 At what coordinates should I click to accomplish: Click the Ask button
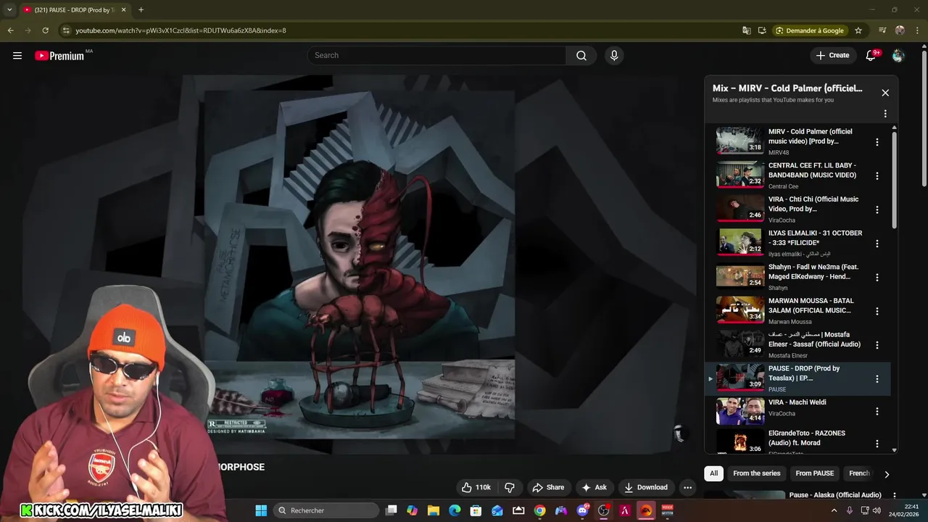click(594, 487)
